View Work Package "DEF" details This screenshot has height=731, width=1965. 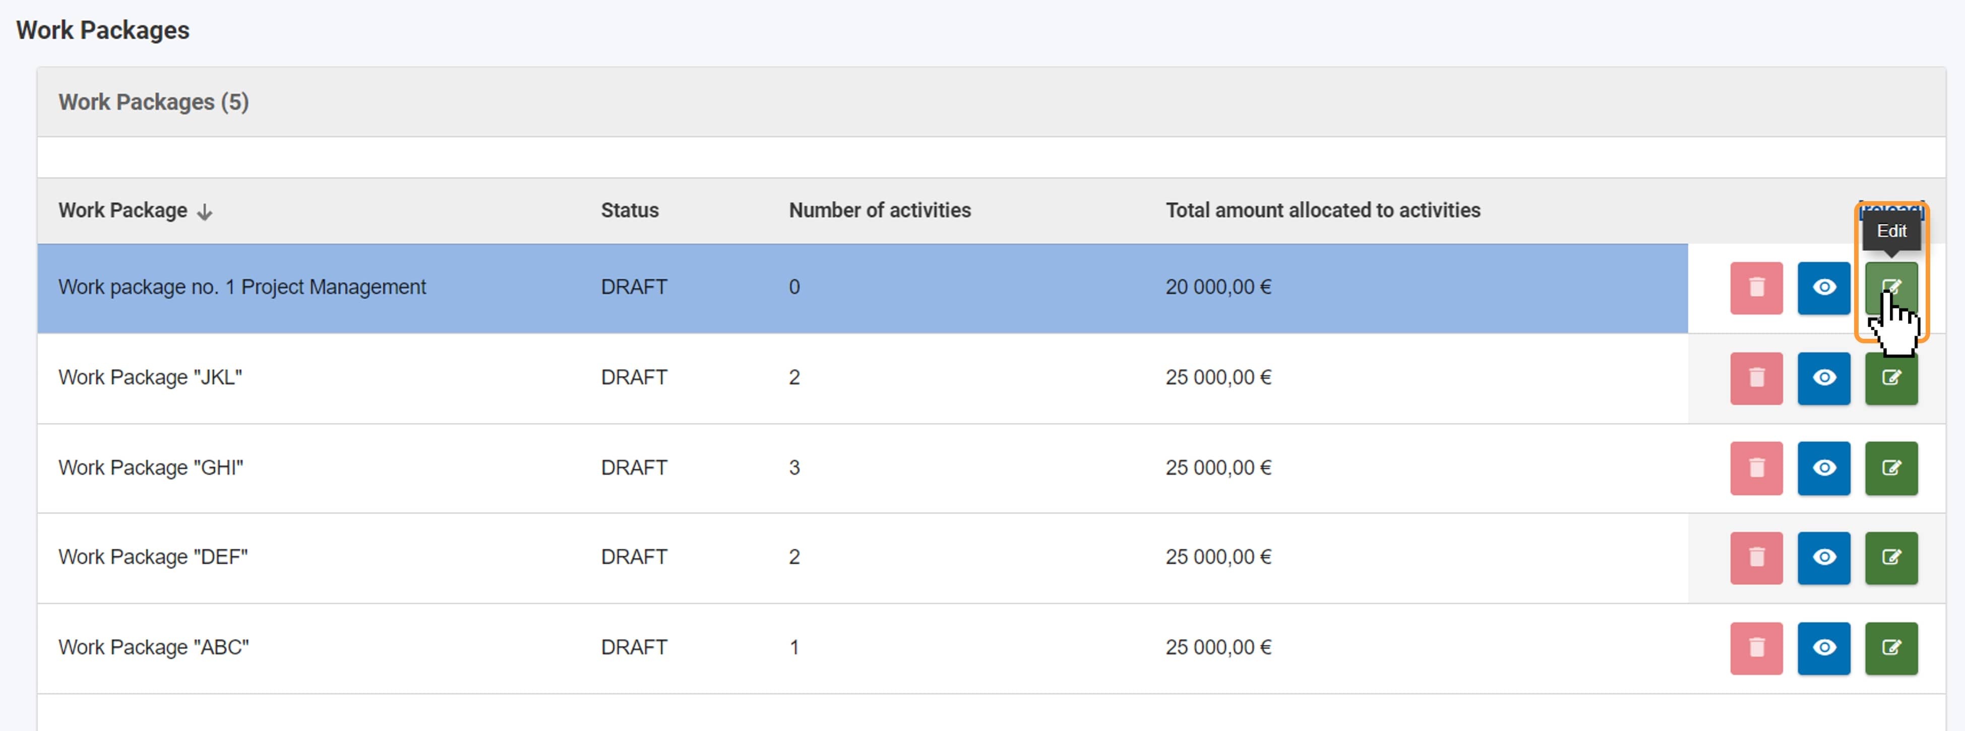(1824, 558)
